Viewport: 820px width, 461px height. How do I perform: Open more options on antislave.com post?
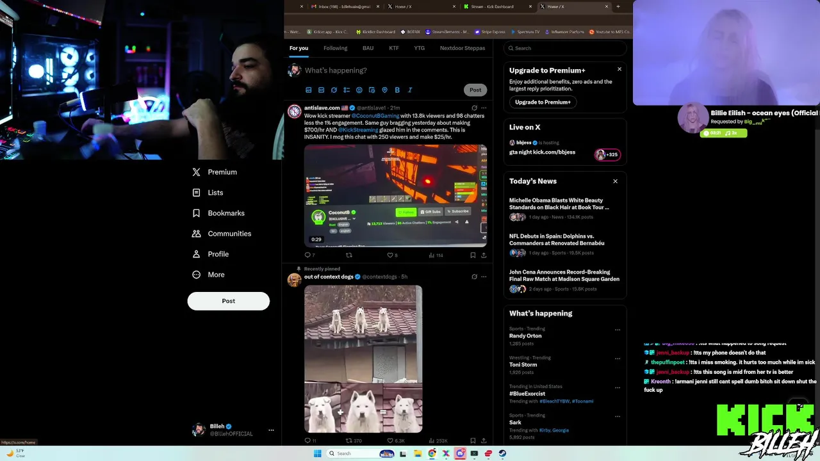tap(484, 108)
